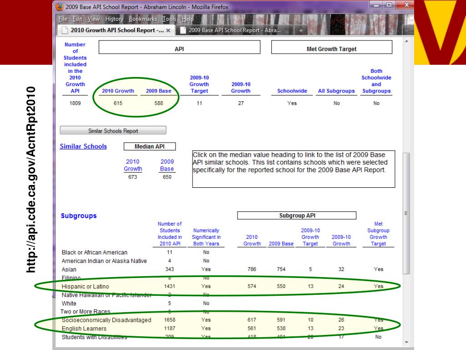Follow the 2010 Growth median API link
466x350 pixels.
coord(132,165)
